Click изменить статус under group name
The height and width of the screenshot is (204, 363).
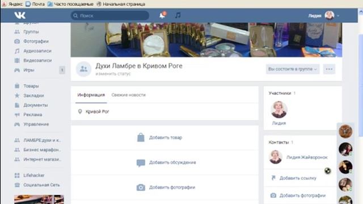tap(113, 74)
